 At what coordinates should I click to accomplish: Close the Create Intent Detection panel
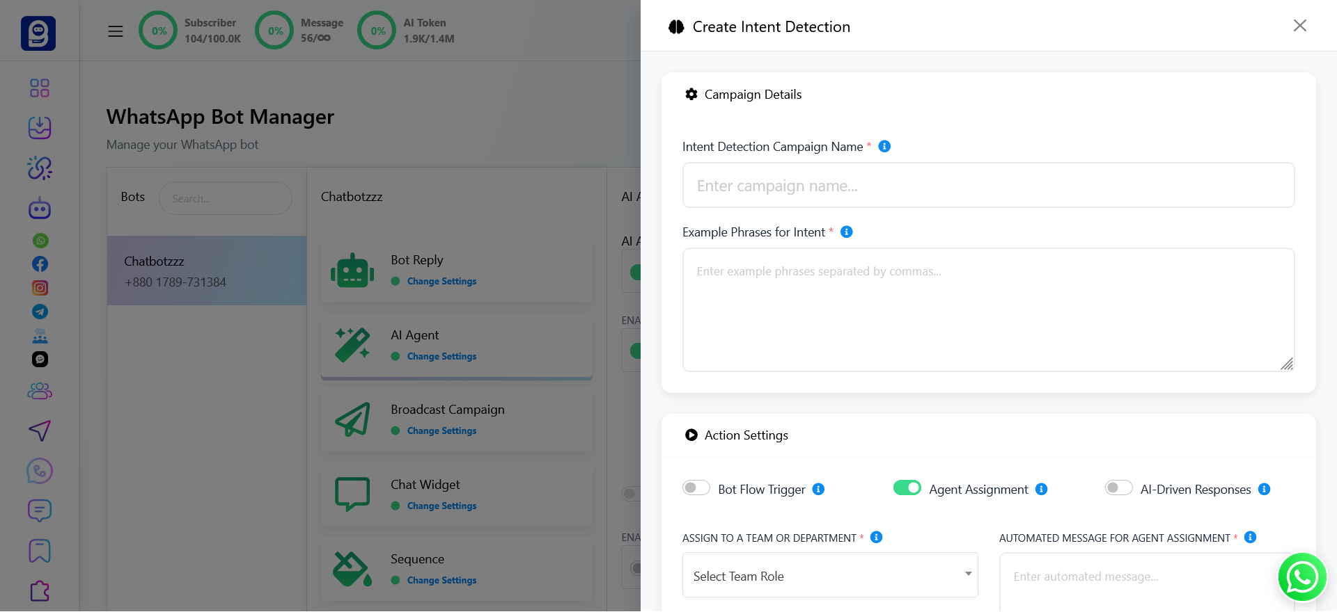(1299, 26)
